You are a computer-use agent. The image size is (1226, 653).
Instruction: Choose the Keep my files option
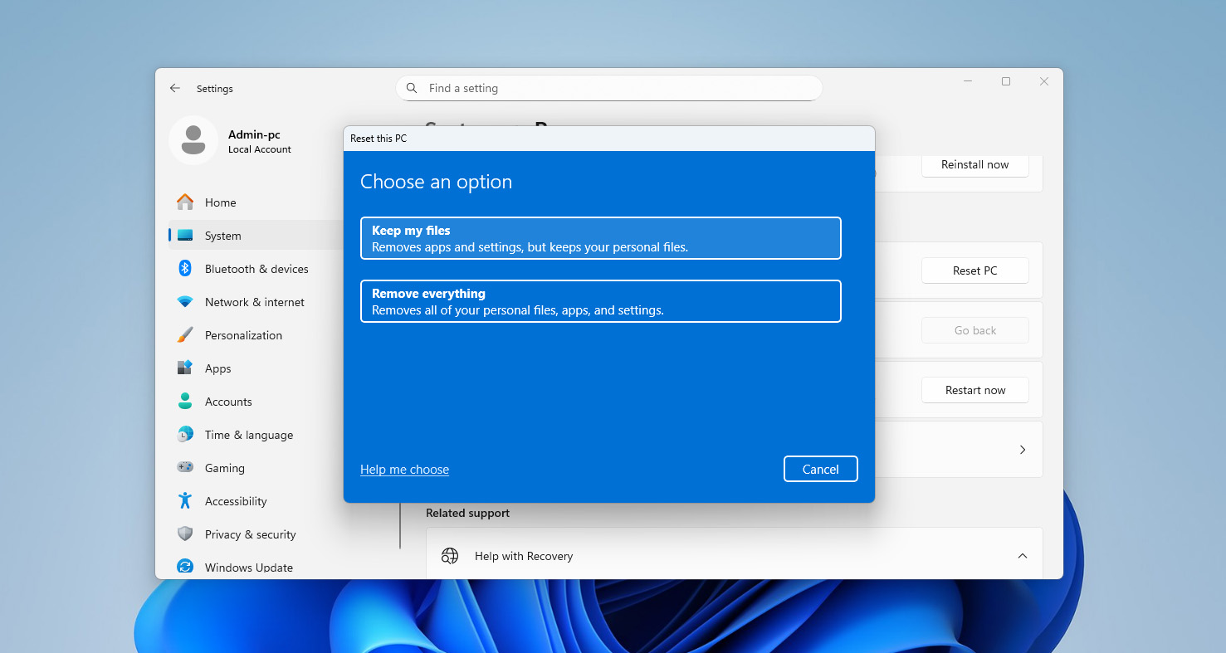[x=600, y=238]
